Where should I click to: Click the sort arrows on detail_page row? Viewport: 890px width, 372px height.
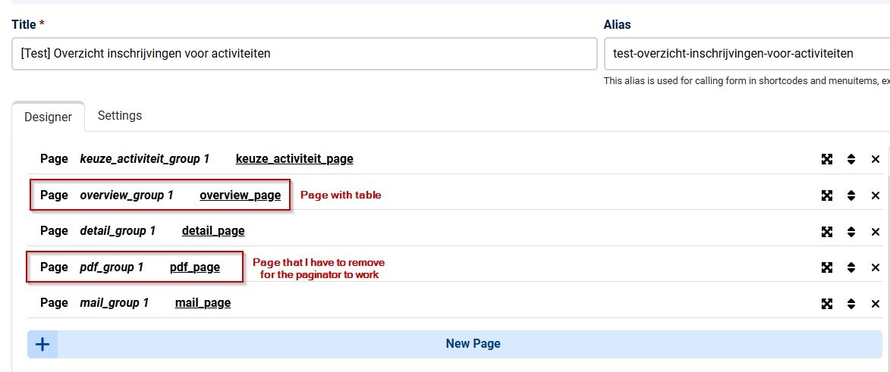tap(851, 231)
